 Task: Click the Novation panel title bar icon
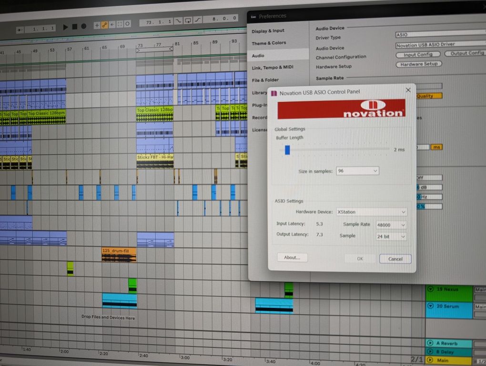274,93
